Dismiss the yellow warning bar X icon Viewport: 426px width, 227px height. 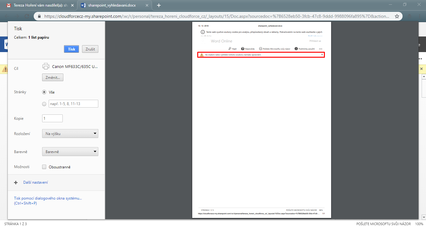click(x=421, y=69)
